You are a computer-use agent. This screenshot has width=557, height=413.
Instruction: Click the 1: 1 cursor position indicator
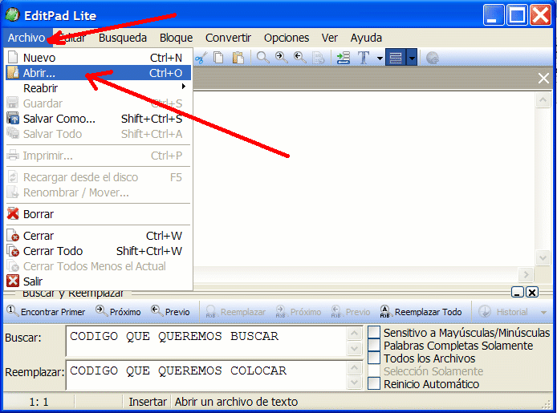(39, 402)
